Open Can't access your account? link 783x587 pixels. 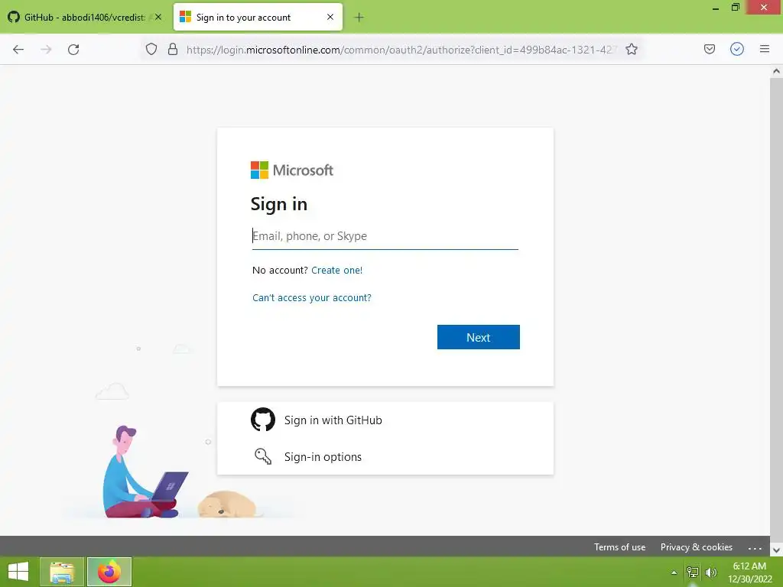(x=312, y=298)
